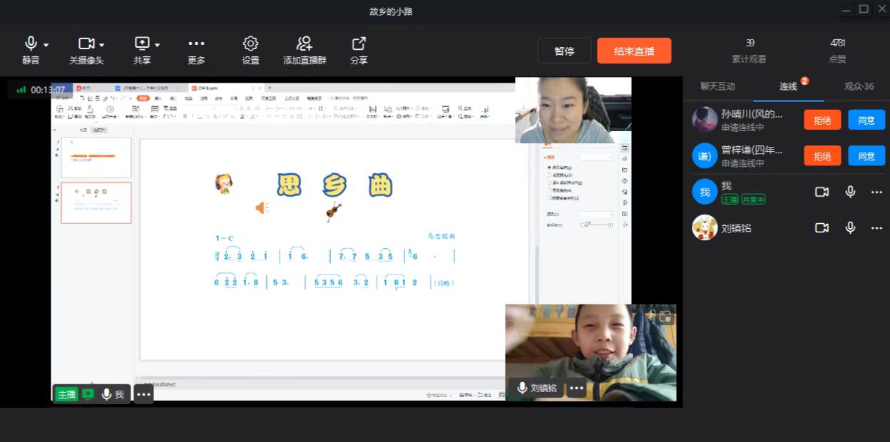Expand the 共享 share options arrow
The image size is (890, 442).
pyautogui.click(x=158, y=45)
